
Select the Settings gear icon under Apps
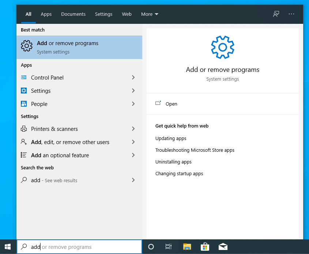[24, 91]
